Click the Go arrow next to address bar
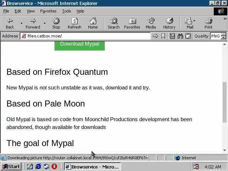Screen dimensions: 228x171 (x=155, y=36)
